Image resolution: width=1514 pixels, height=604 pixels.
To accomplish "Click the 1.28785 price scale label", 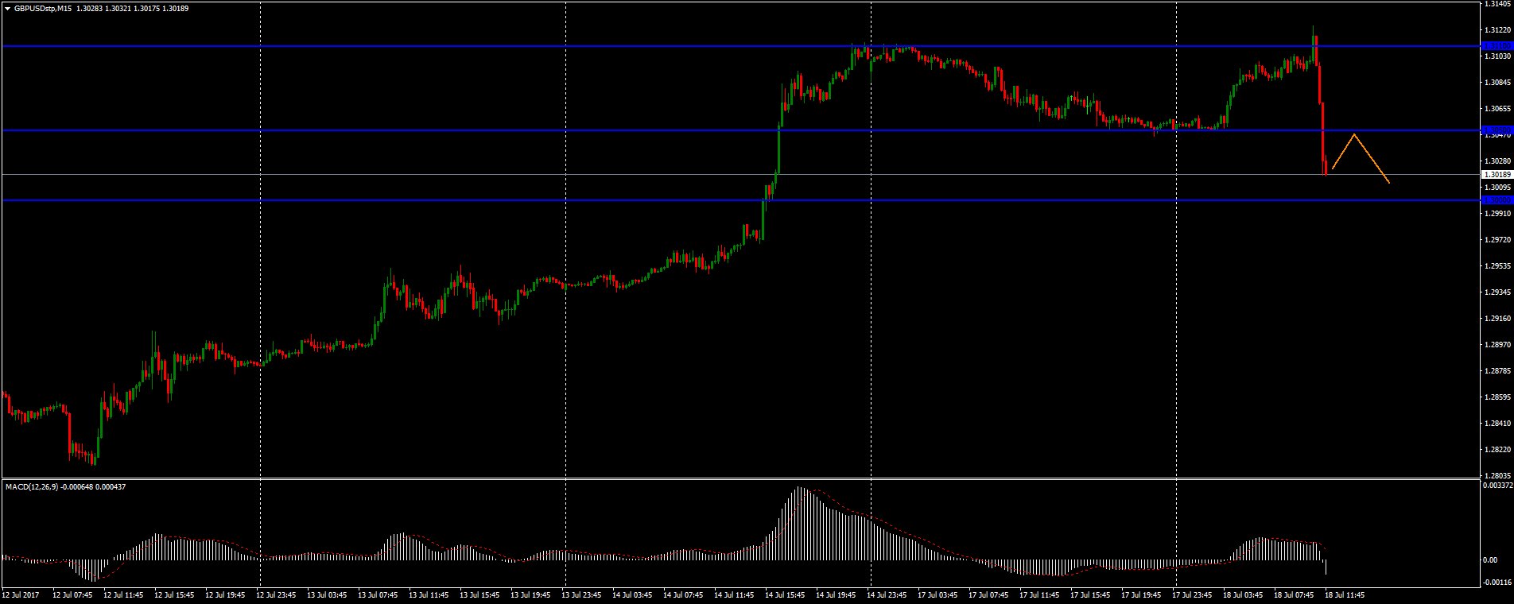I will pos(1498,371).
